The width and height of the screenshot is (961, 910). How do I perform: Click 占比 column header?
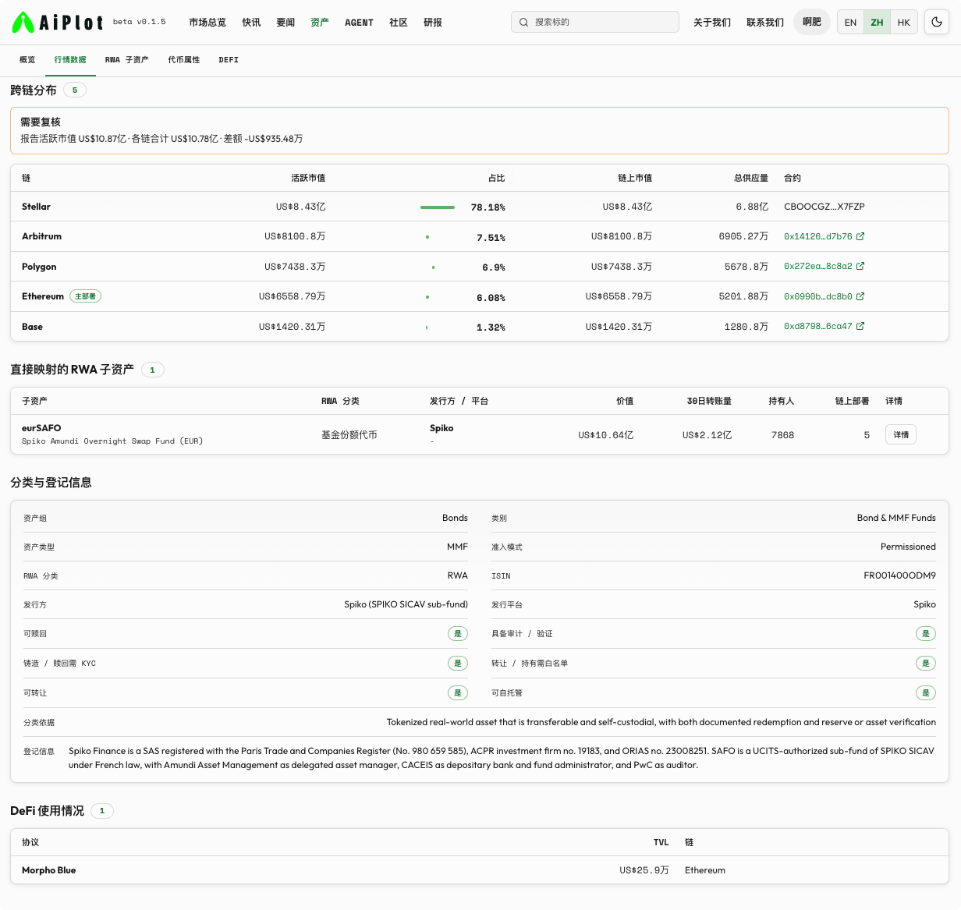coord(497,178)
